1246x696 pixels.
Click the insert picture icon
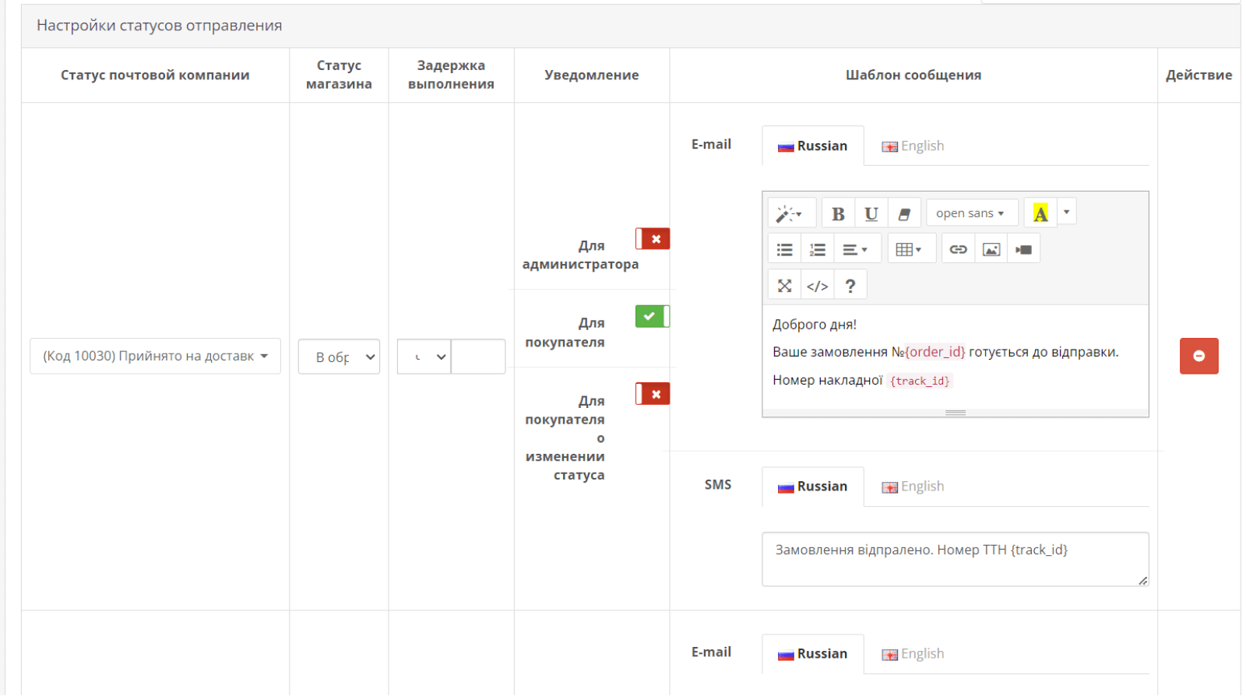991,249
